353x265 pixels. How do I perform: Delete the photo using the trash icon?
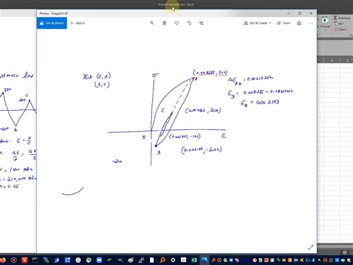click(164, 23)
